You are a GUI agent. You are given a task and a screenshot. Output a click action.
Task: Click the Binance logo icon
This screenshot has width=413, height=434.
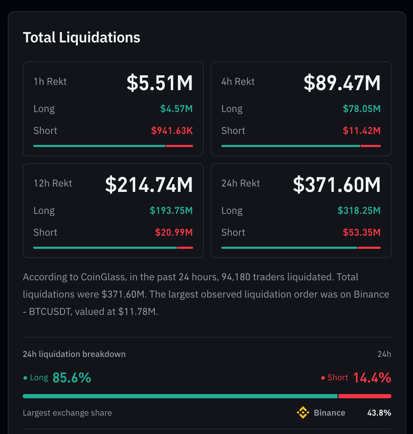click(x=303, y=412)
